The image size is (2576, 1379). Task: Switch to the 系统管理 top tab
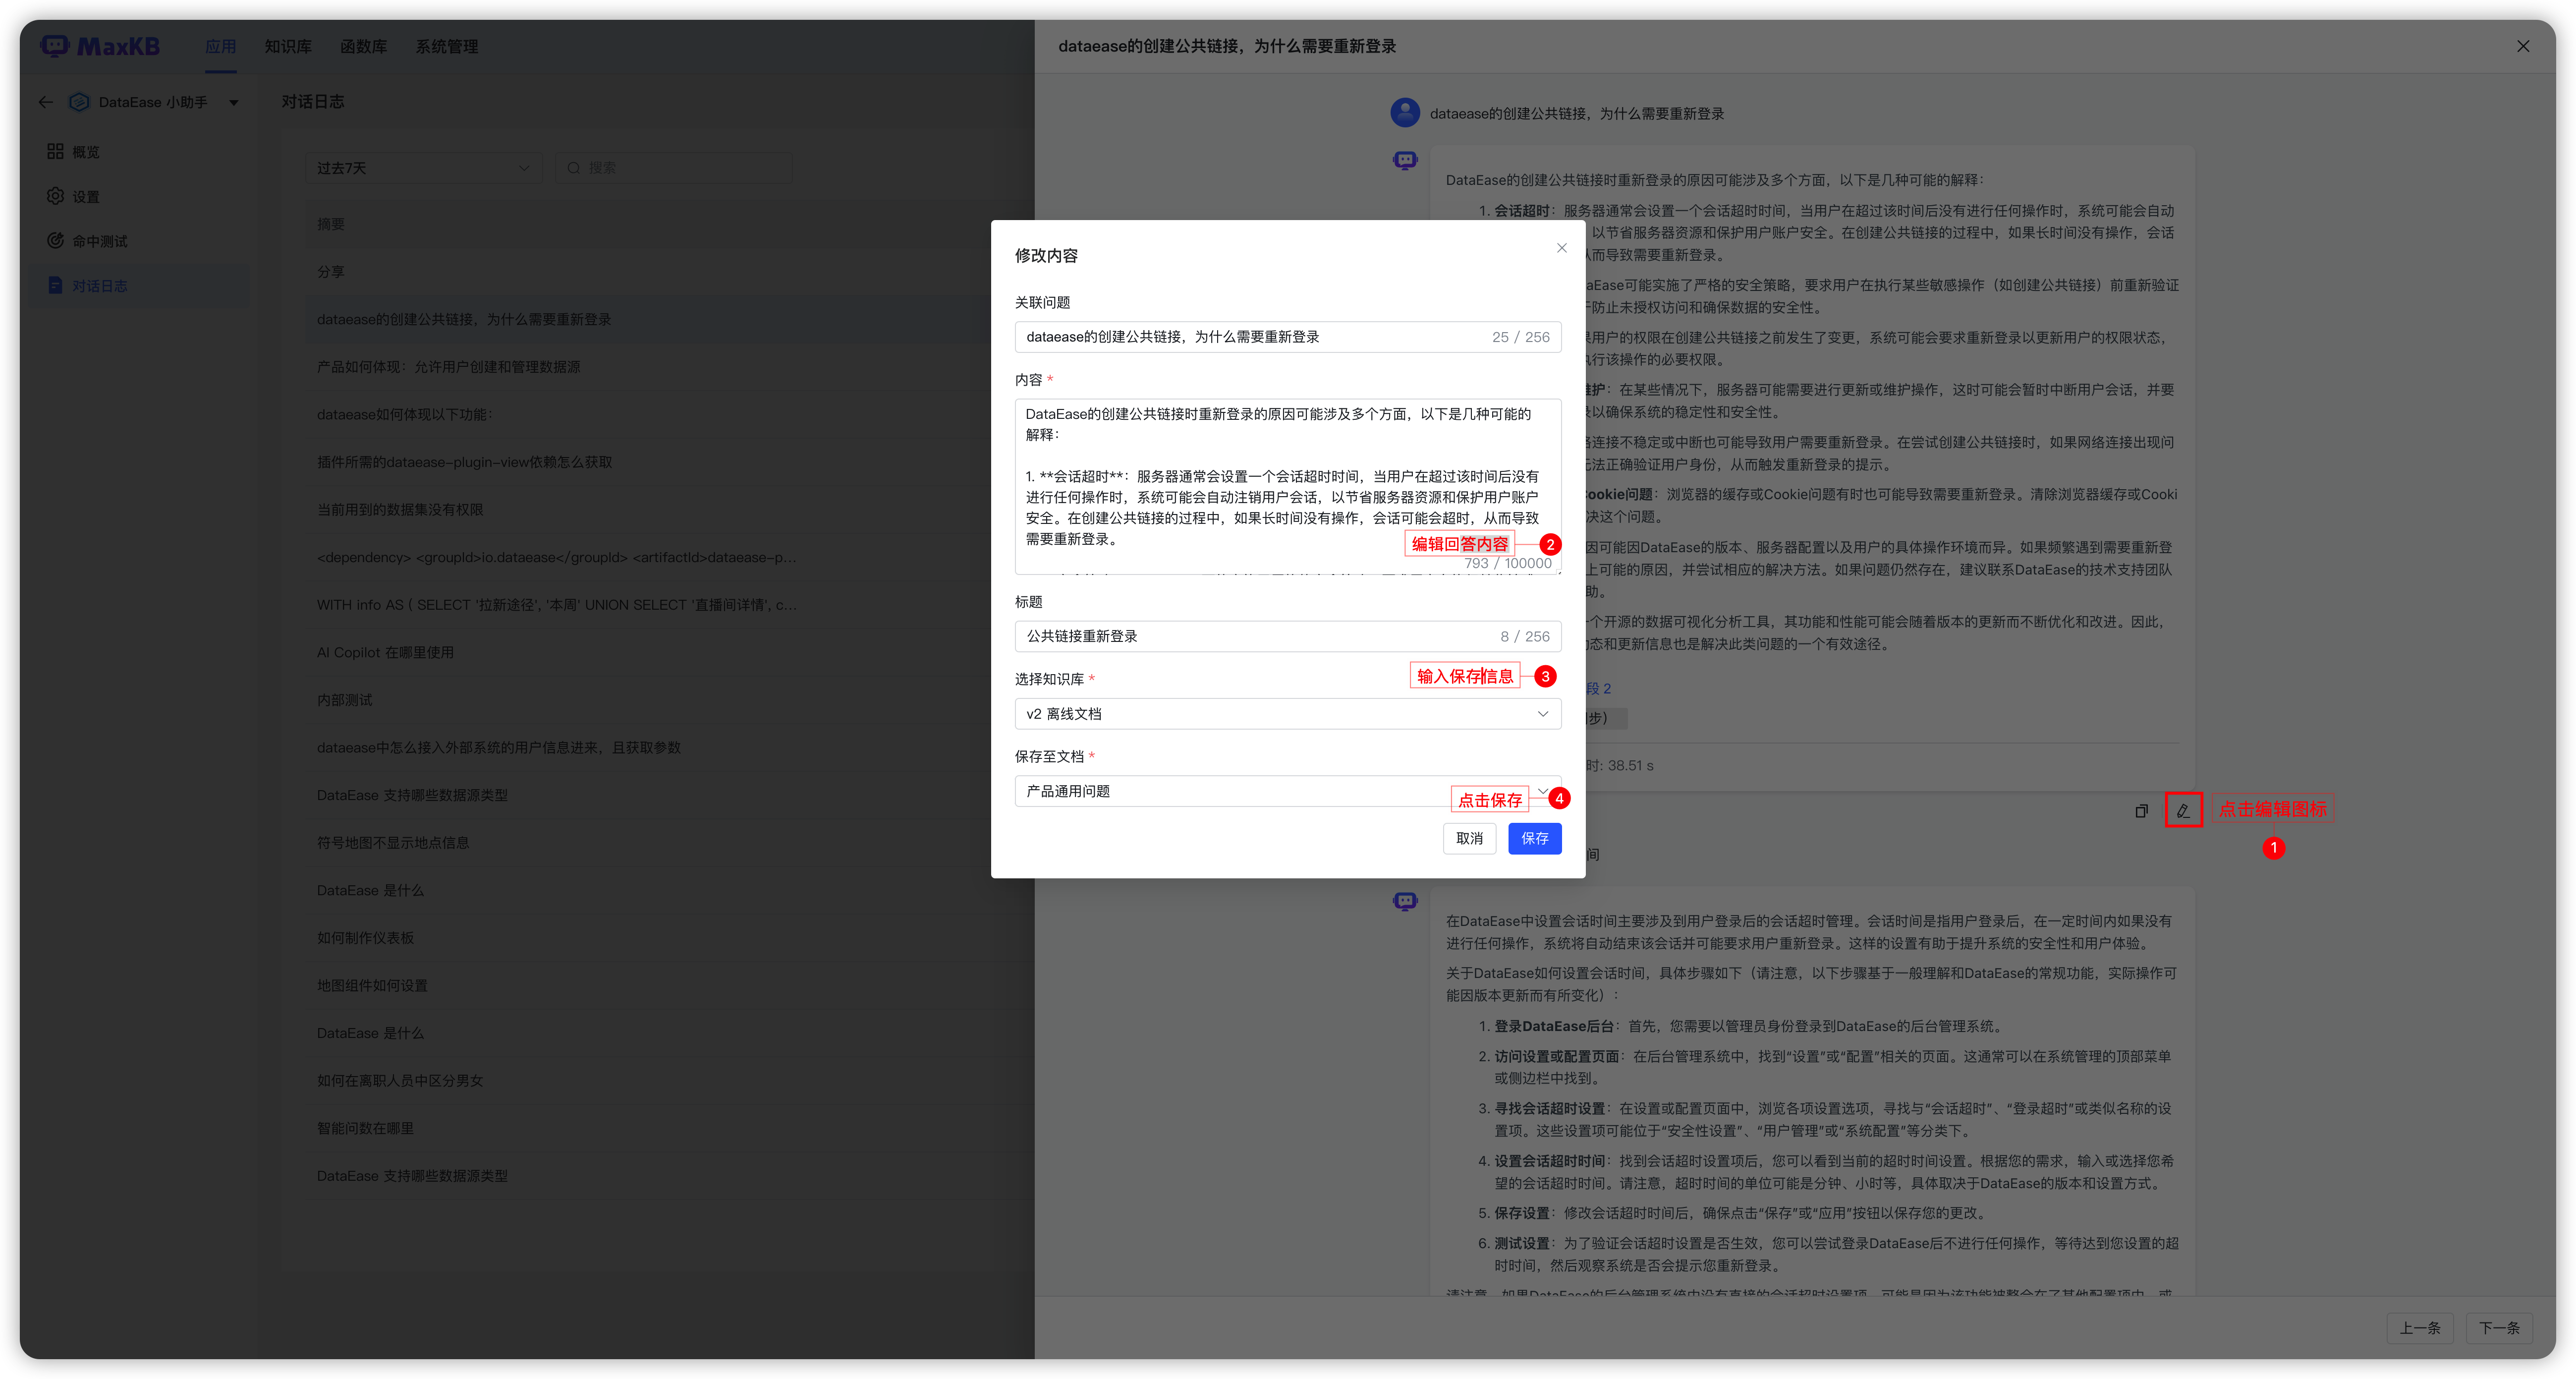pos(446,46)
